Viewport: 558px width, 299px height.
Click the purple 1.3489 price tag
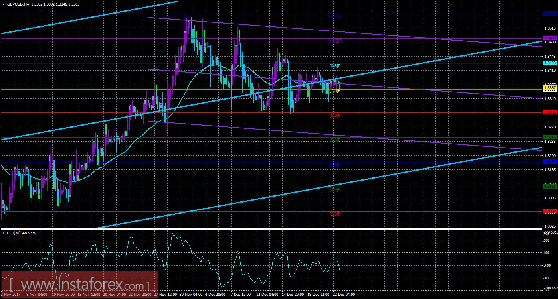click(x=550, y=38)
